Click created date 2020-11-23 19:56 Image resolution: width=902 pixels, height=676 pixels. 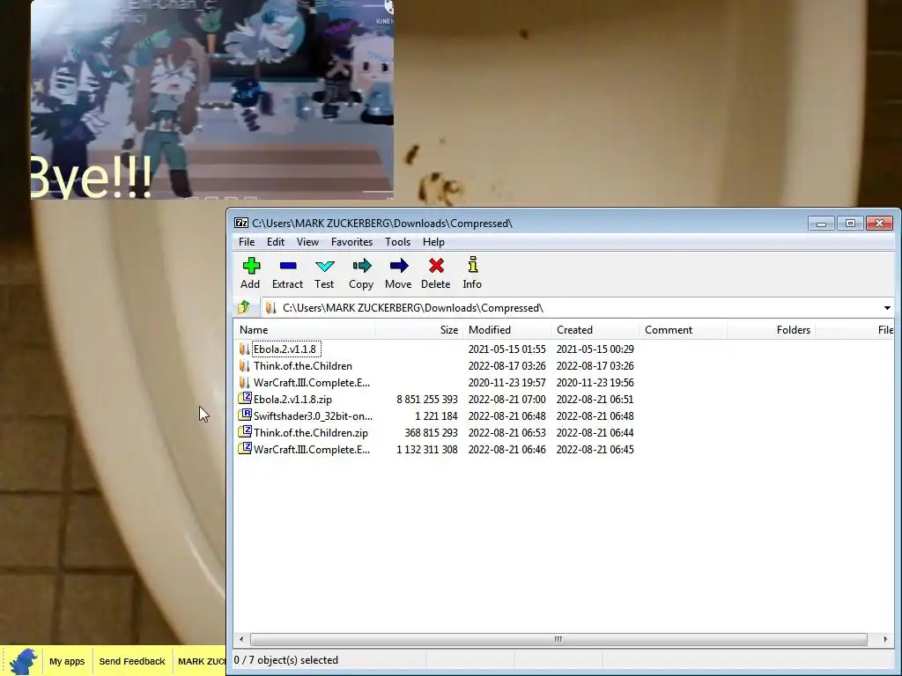tap(595, 382)
